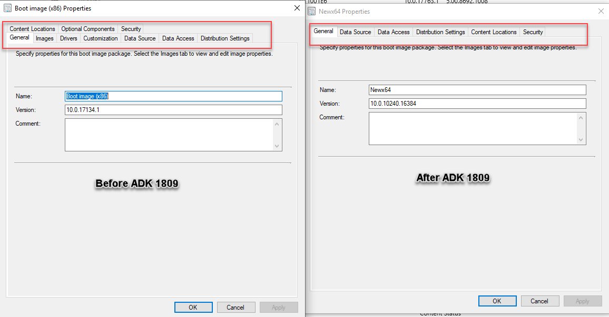Close the Newx64 Properties window
This screenshot has width=609, height=317.
click(601, 11)
